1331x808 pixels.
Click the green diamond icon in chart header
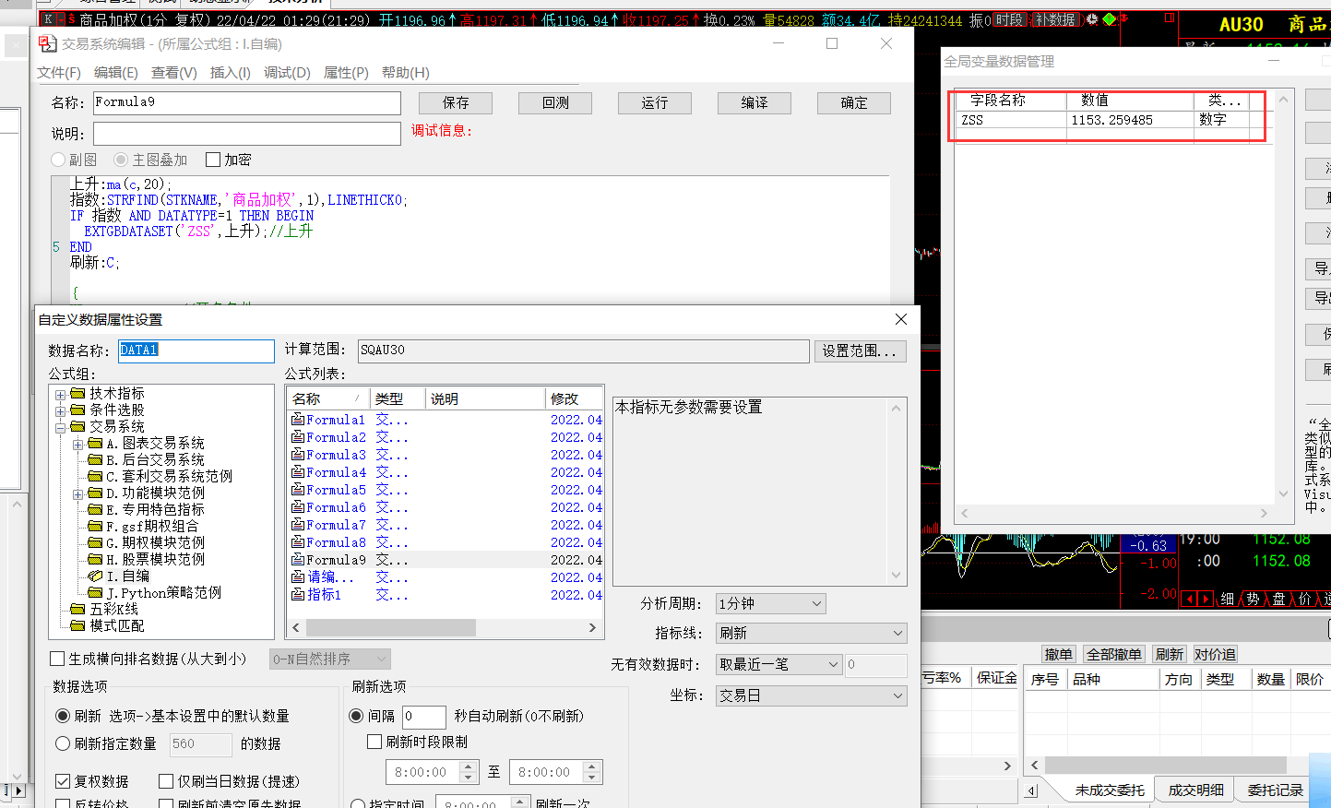1110,19
